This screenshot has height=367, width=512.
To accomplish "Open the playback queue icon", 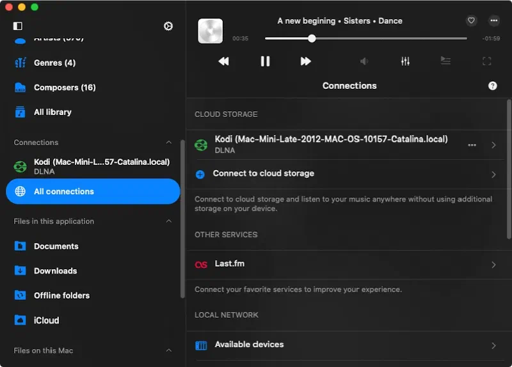I will pyautogui.click(x=445, y=61).
